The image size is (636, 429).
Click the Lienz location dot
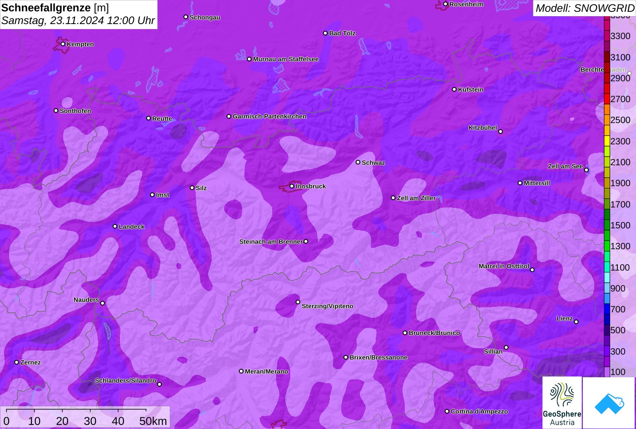coord(576,322)
